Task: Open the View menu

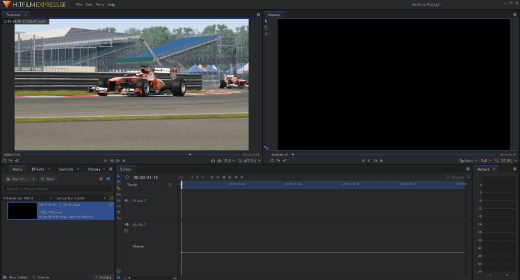Action: point(100,5)
